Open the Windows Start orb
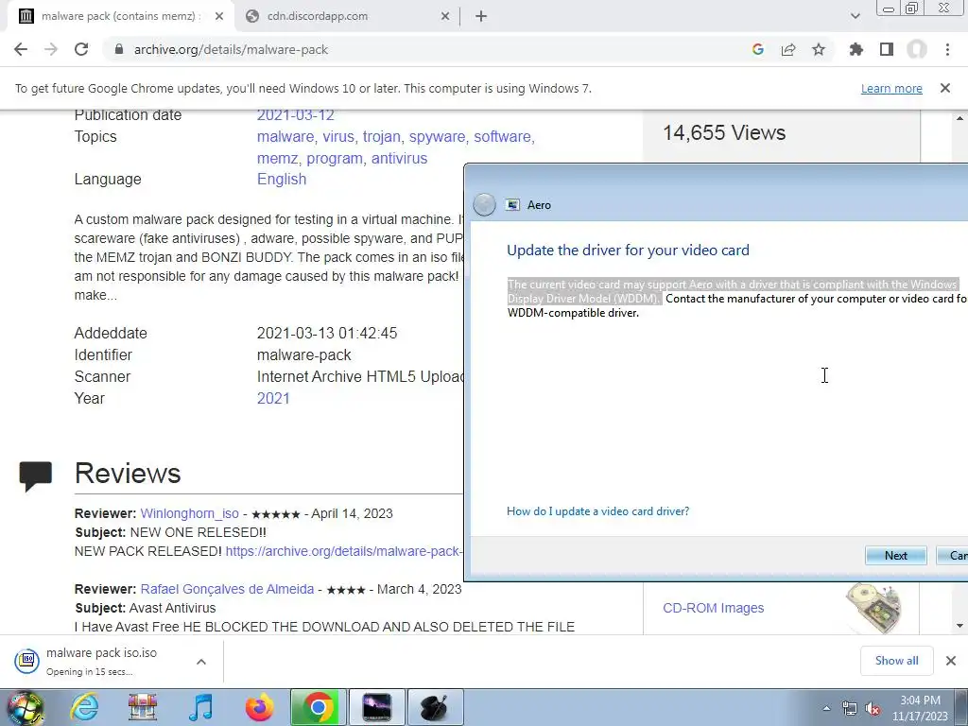 click(26, 707)
